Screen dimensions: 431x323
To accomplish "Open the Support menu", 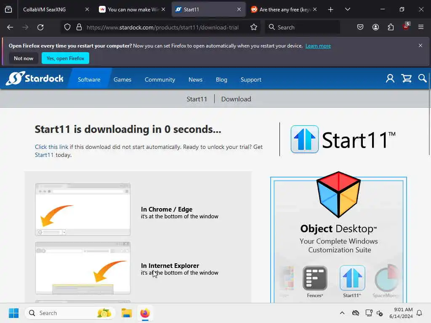I will click(x=251, y=79).
